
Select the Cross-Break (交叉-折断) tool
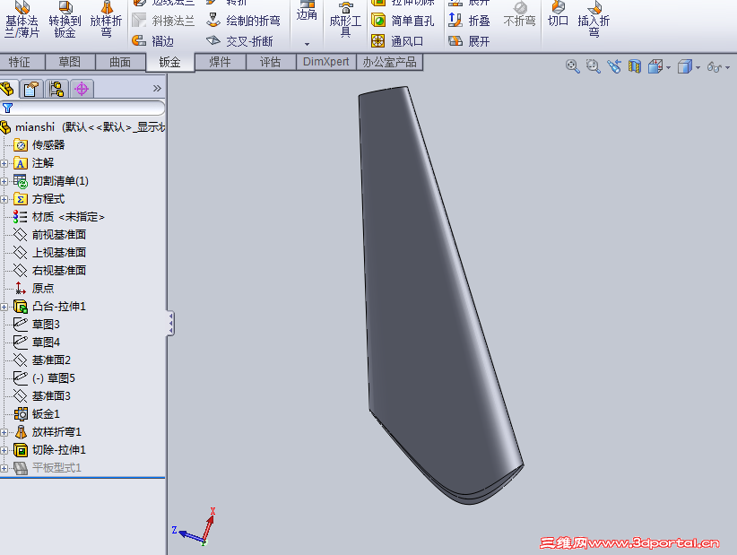(239, 41)
